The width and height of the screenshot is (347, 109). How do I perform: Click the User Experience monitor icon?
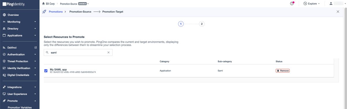point(4,94)
